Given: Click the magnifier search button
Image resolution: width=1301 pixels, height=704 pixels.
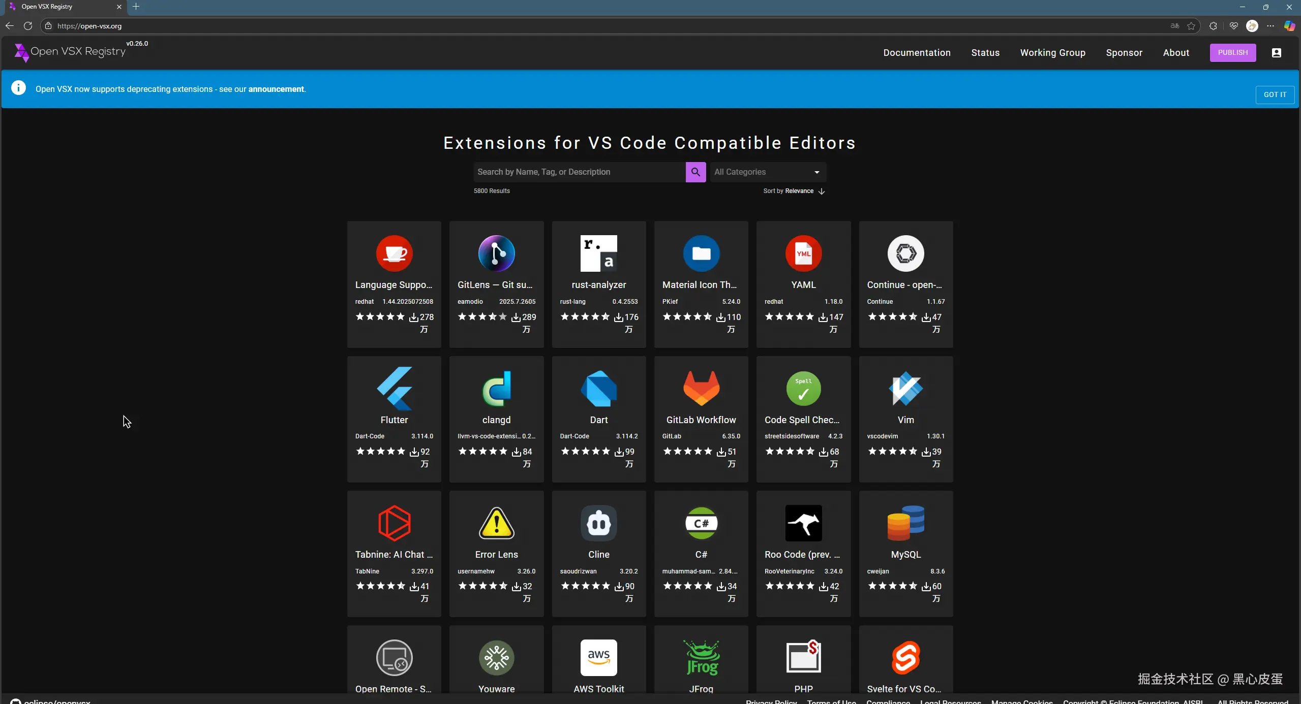Looking at the screenshot, I should [695, 172].
